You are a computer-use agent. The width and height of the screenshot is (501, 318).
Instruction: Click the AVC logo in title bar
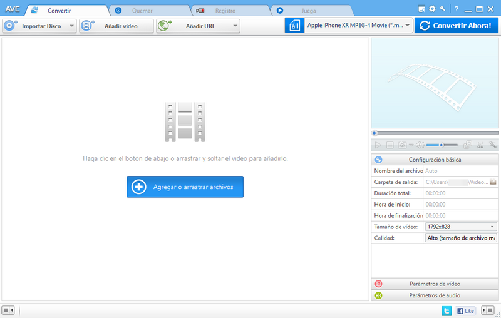point(13,9)
